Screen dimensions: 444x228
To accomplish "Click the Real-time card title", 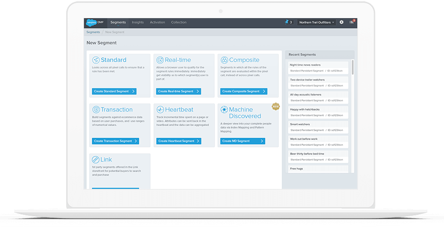I will [x=178, y=60].
